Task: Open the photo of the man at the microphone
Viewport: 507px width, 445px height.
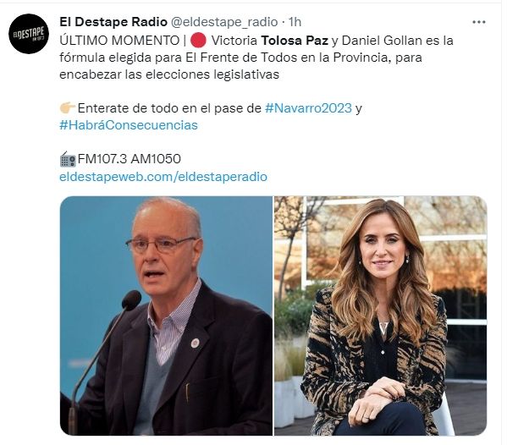Action: [x=166, y=316]
